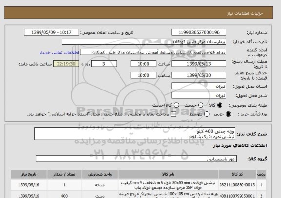Click the response deadline hour field beside 1399/05/13
Screen dimensions: 281x198
click(x=143, y=64)
